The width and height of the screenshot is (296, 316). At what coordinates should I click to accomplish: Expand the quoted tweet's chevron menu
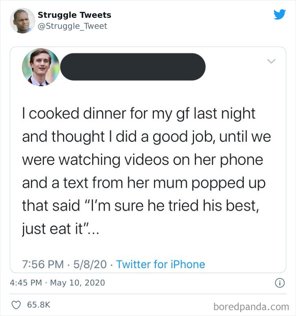[272, 62]
